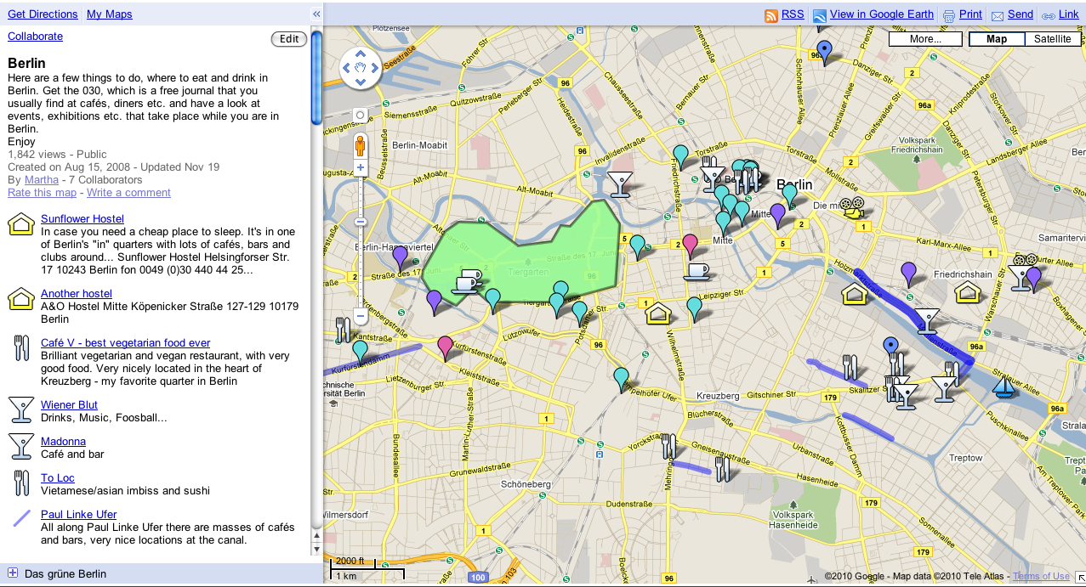1086x587 pixels.
Task: Click the Sunflower Hostel house icon in sidebar
Action: click(21, 224)
